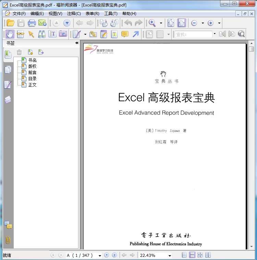Switch to continuous page layout
The width and height of the screenshot is (257, 260).
(x=192, y=255)
